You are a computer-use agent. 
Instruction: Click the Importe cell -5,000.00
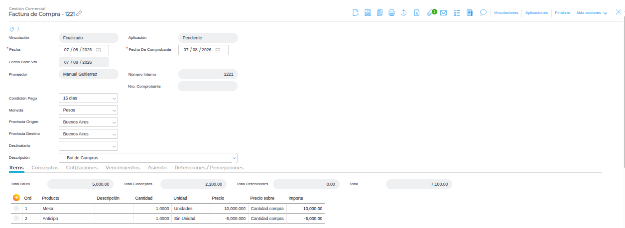coord(305,219)
